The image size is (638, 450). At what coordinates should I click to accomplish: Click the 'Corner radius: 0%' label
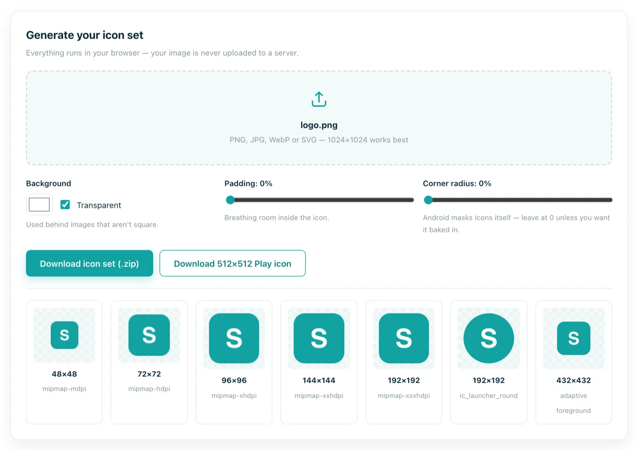(x=457, y=183)
